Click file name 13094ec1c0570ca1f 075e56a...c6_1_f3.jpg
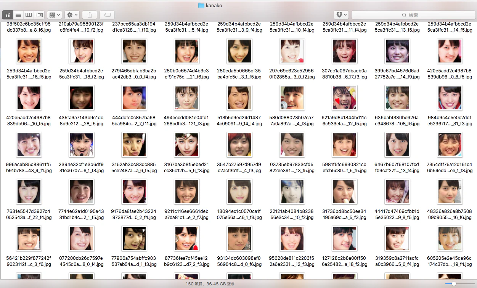The height and width of the screenshot is (288, 477). coord(239,214)
